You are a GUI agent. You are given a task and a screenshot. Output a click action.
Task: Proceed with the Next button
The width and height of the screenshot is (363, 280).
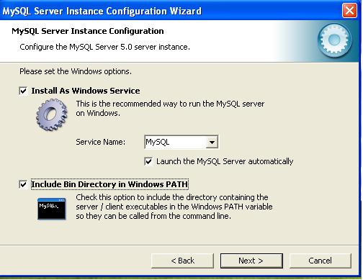click(x=251, y=261)
